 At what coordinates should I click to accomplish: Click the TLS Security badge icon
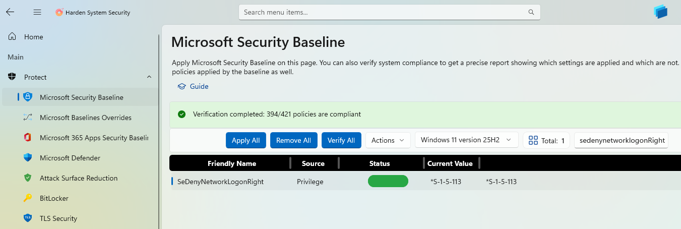point(28,218)
